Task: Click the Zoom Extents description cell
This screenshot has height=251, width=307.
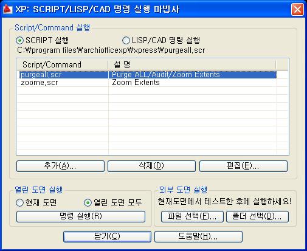Action: 136,83
